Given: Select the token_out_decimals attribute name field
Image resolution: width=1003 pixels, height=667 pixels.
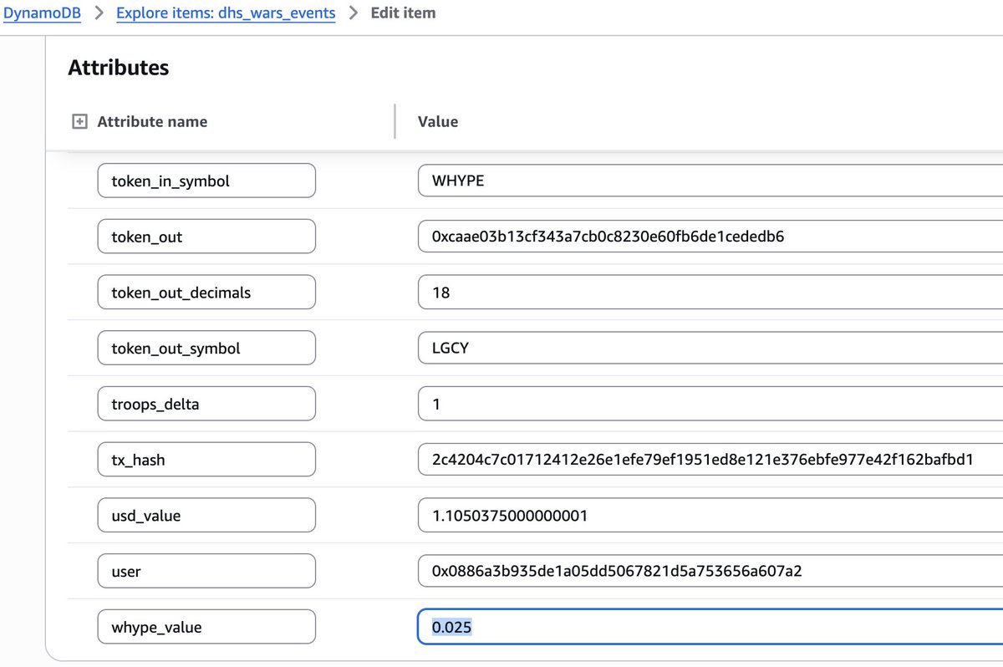Looking at the screenshot, I should 206,293.
